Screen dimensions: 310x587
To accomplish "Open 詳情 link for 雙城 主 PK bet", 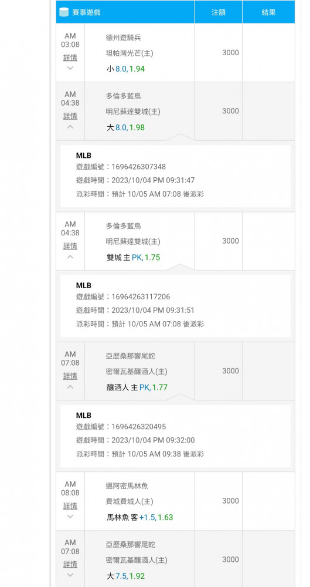I will 70,246.
